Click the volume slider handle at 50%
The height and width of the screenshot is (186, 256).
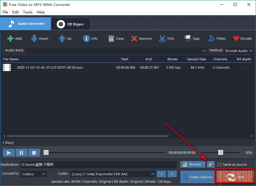(220, 153)
